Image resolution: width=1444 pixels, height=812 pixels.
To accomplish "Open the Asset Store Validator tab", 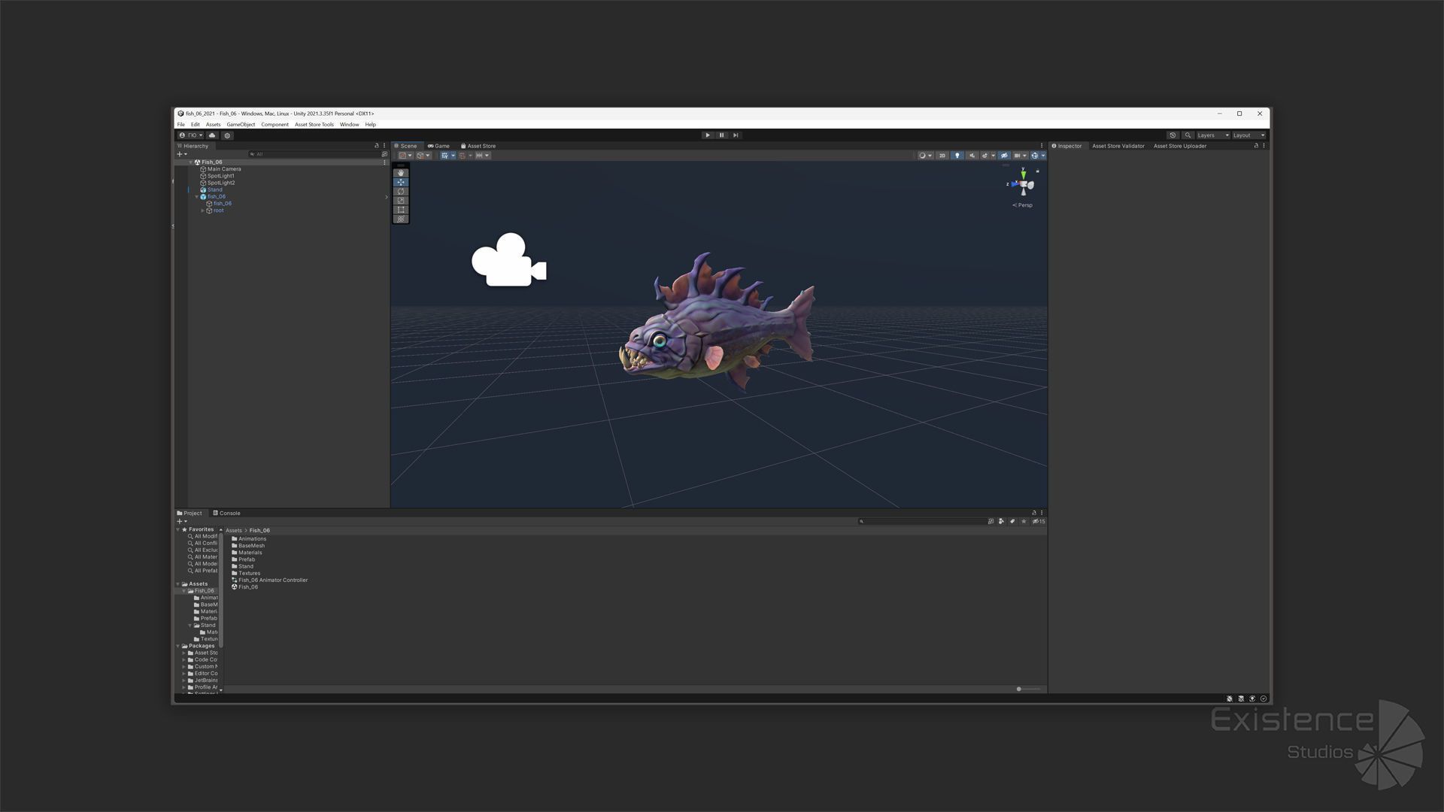I will pyautogui.click(x=1118, y=146).
